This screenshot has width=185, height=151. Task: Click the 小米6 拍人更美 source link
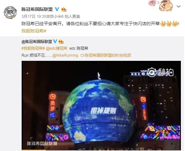[x=67, y=17]
